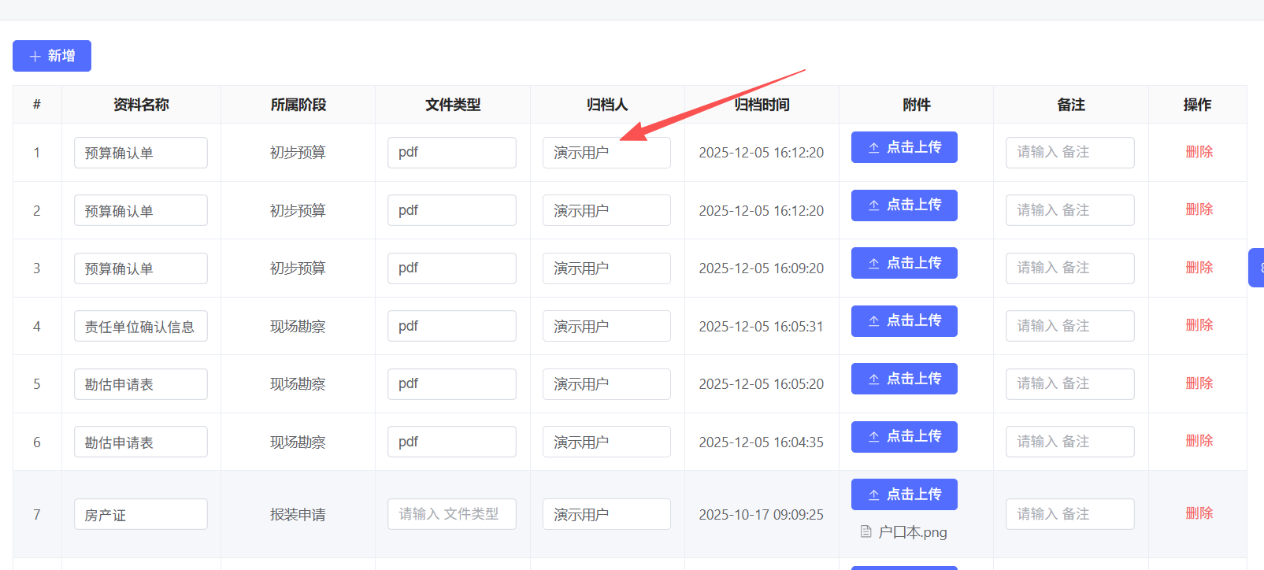Click upload button in row 1

904,147
